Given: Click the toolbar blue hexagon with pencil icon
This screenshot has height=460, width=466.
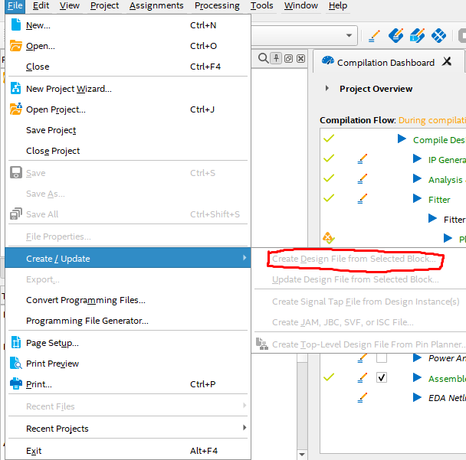Looking at the screenshot, I should (395, 36).
